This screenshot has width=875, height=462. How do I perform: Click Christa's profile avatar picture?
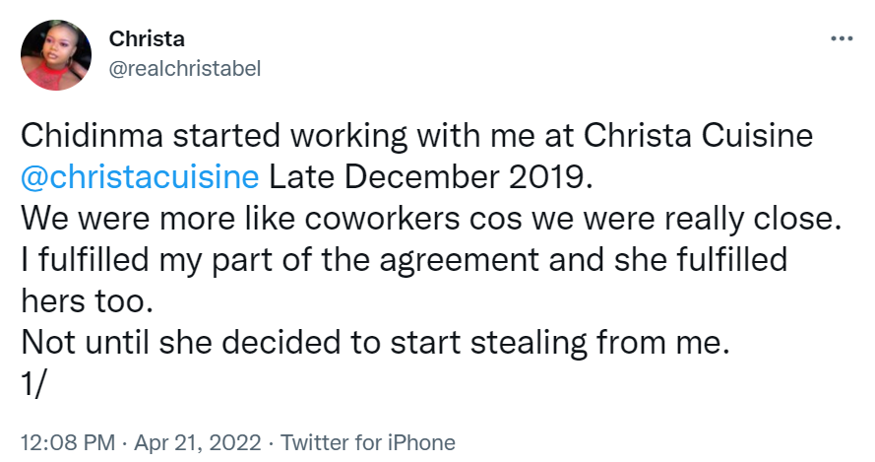(55, 54)
